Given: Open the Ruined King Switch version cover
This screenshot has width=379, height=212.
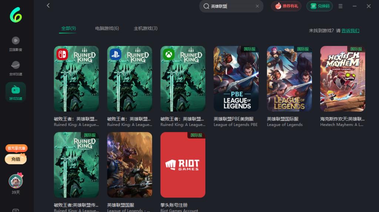Looking at the screenshot, I should coord(76,79).
